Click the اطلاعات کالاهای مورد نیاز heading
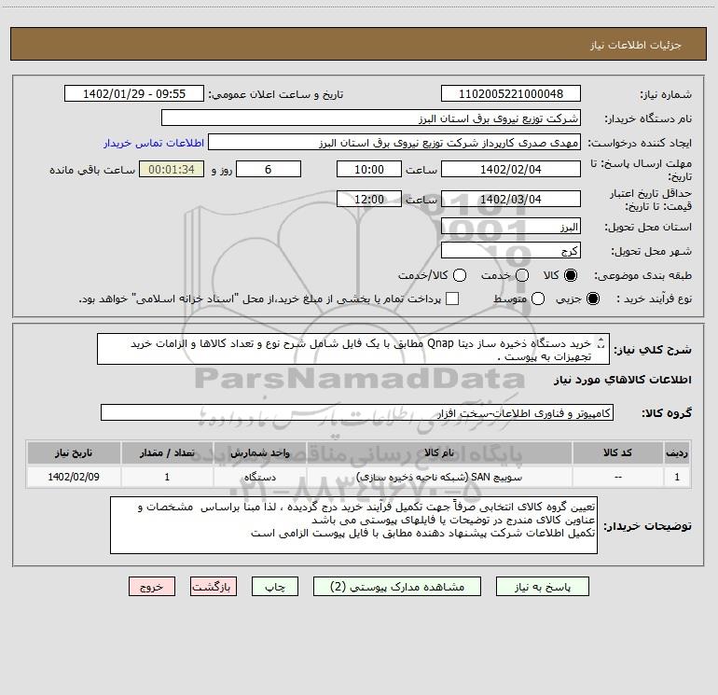Screen dimensions: 718x695 (x=622, y=380)
